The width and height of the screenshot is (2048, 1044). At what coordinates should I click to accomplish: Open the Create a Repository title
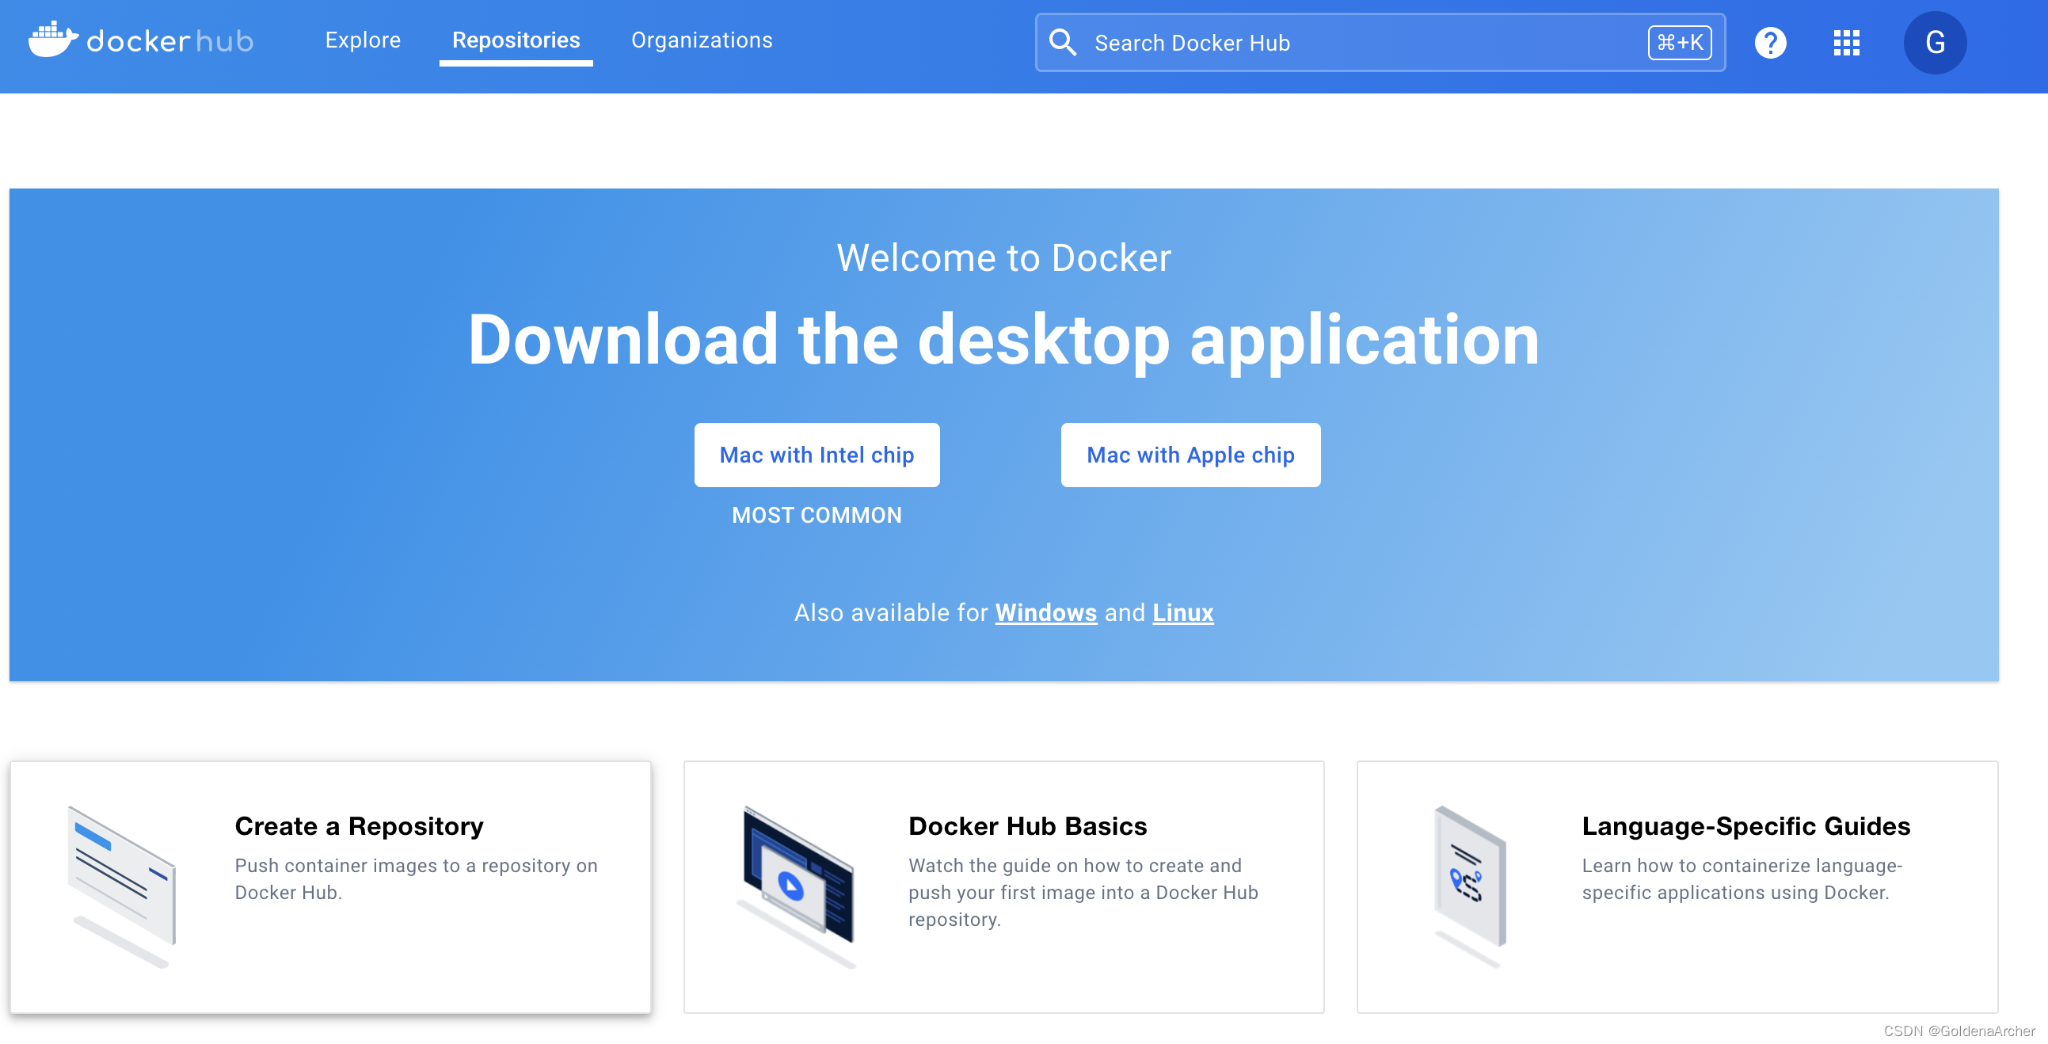[x=359, y=825]
